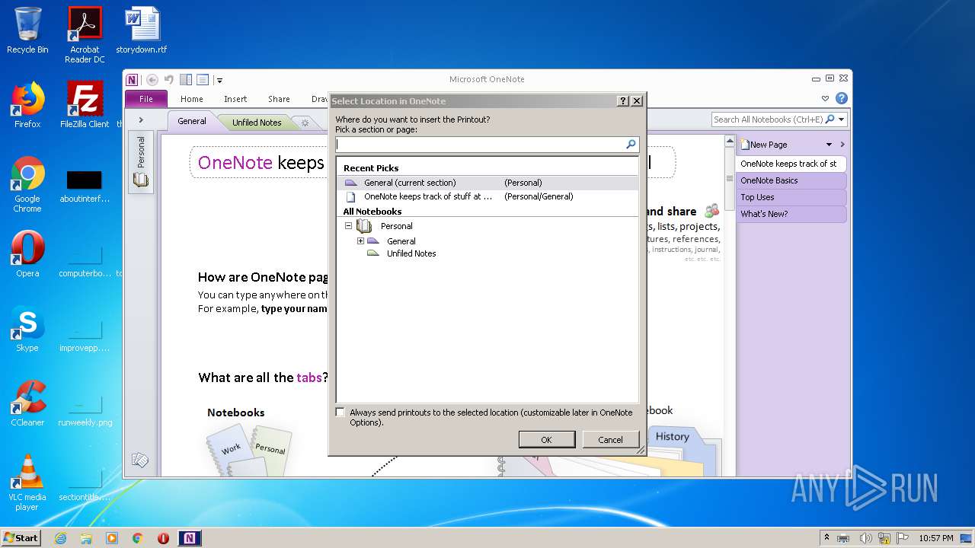Click the search magnifier in the dialog
The image size is (975, 548).
click(631, 144)
